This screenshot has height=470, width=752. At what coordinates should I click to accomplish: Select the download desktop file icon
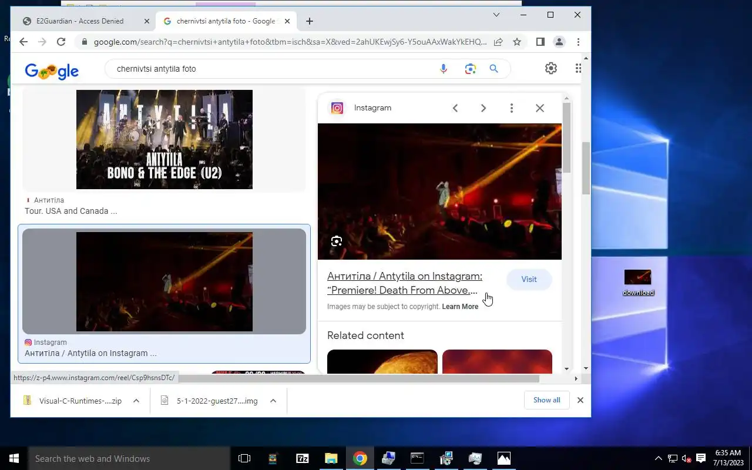pyautogui.click(x=638, y=283)
